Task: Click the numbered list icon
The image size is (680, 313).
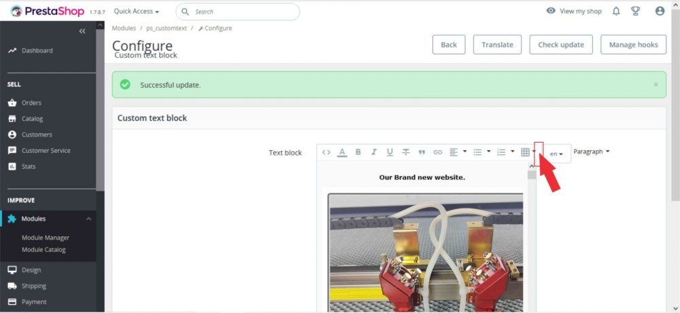Action: [x=501, y=152]
